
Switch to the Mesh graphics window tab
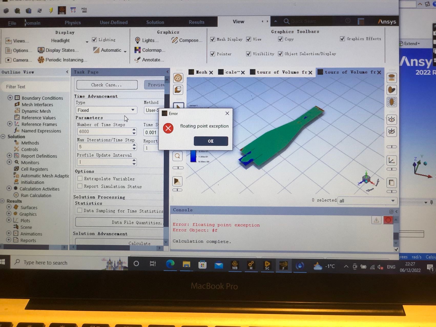click(202, 72)
